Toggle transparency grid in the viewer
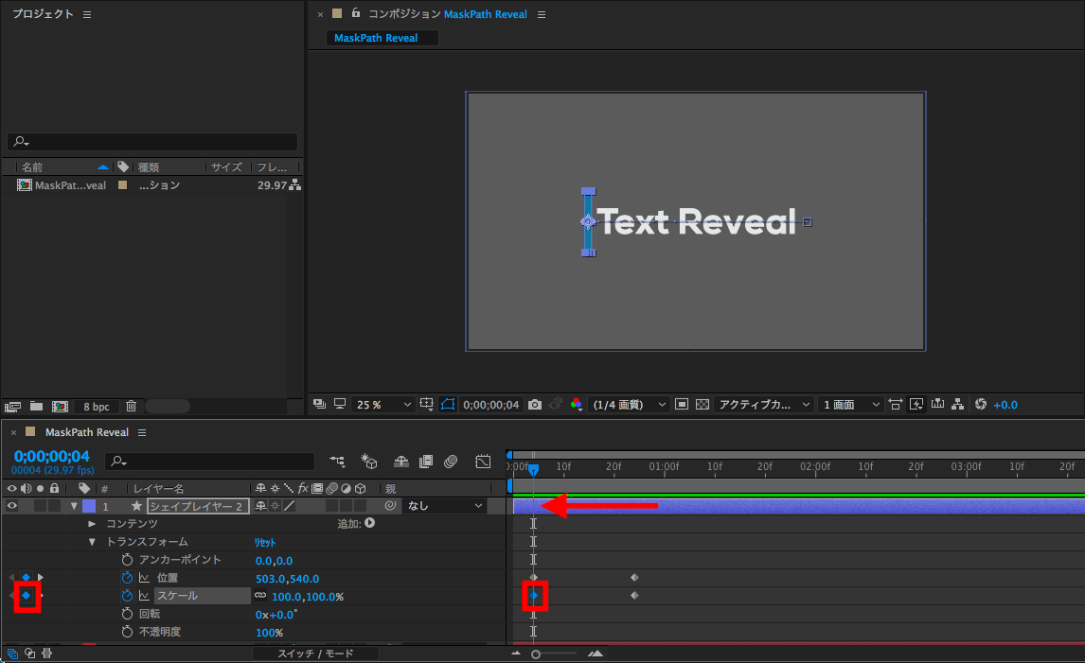 pyautogui.click(x=702, y=405)
